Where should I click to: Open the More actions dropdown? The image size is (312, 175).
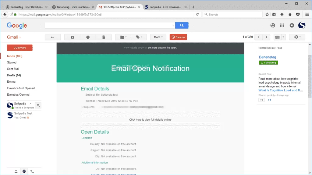[158, 37]
